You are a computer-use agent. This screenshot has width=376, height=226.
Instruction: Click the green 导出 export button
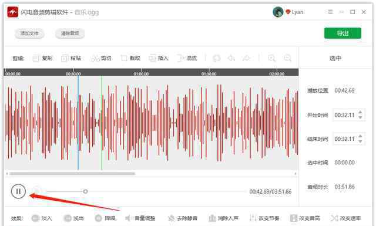(x=343, y=33)
